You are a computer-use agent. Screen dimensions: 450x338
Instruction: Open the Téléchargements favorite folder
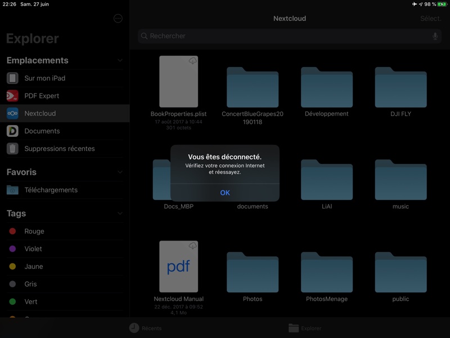point(51,190)
